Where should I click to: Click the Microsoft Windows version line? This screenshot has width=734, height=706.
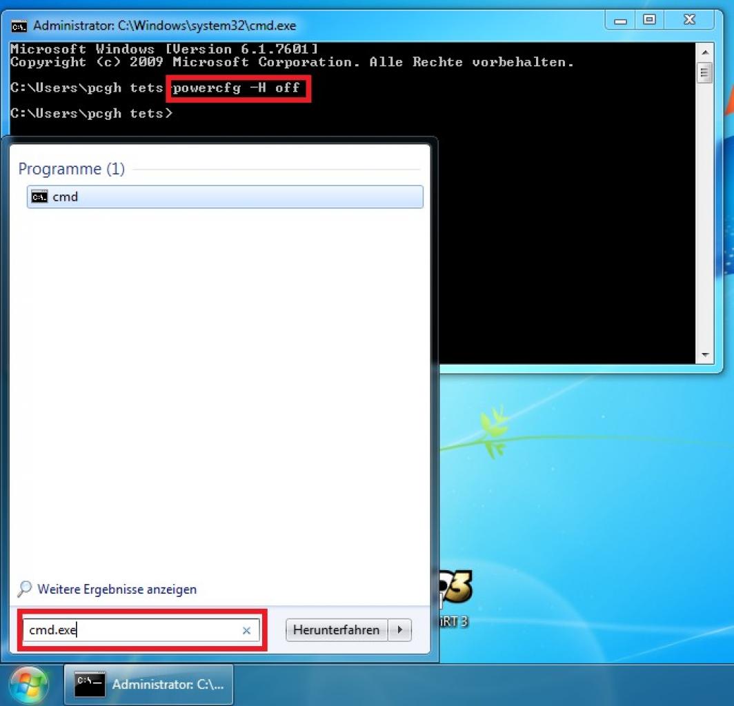(x=164, y=49)
